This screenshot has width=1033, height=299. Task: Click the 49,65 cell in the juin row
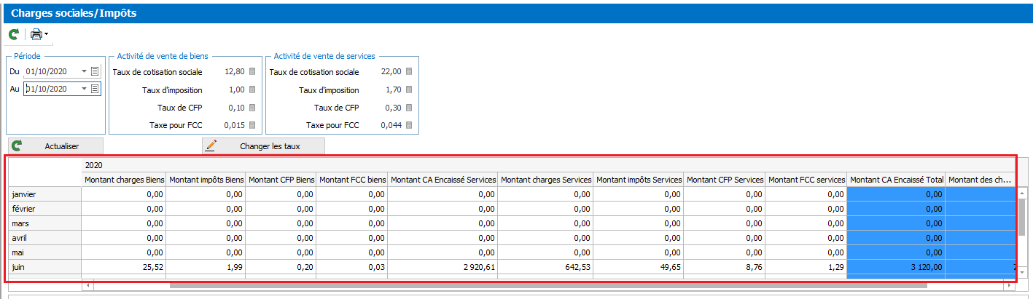(639, 267)
